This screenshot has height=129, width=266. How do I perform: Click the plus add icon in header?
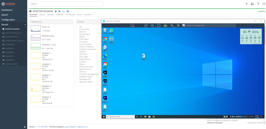click(247, 4)
